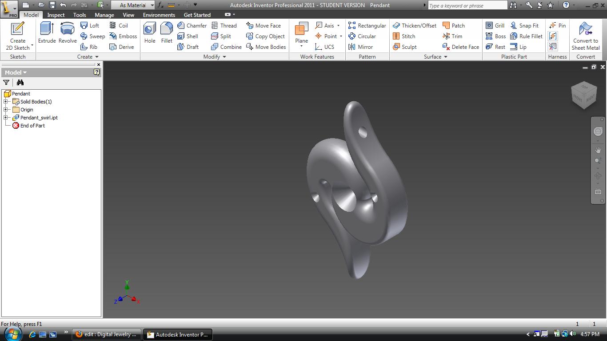
Task: Choose the Sweep tool
Action: (92, 36)
